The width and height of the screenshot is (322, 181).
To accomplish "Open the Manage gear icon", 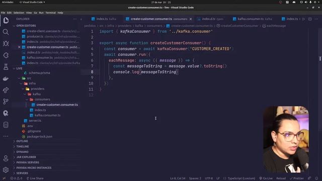I will click(6, 170).
